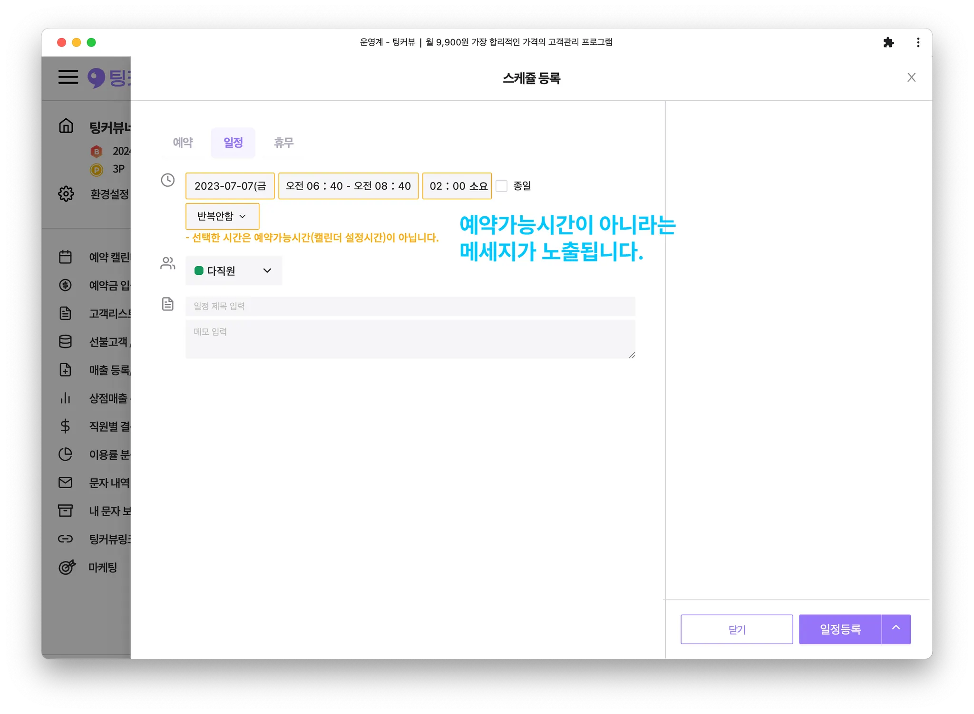
Task: Open the 다직원 staff selector dropdown
Action: 234,270
